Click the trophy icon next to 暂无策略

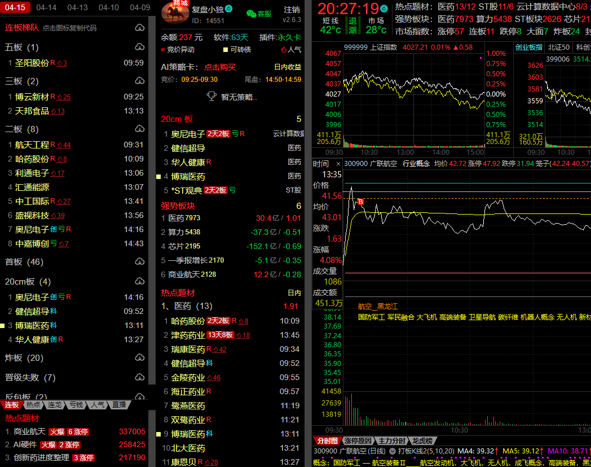[211, 97]
